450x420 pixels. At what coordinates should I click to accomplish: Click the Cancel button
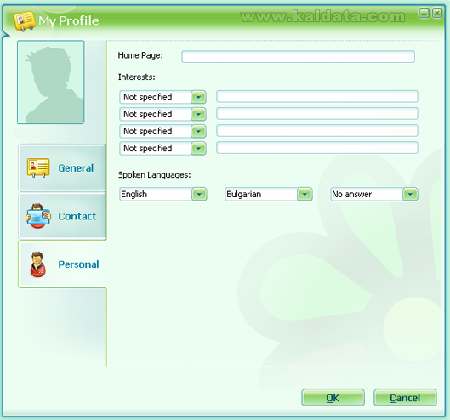405,398
